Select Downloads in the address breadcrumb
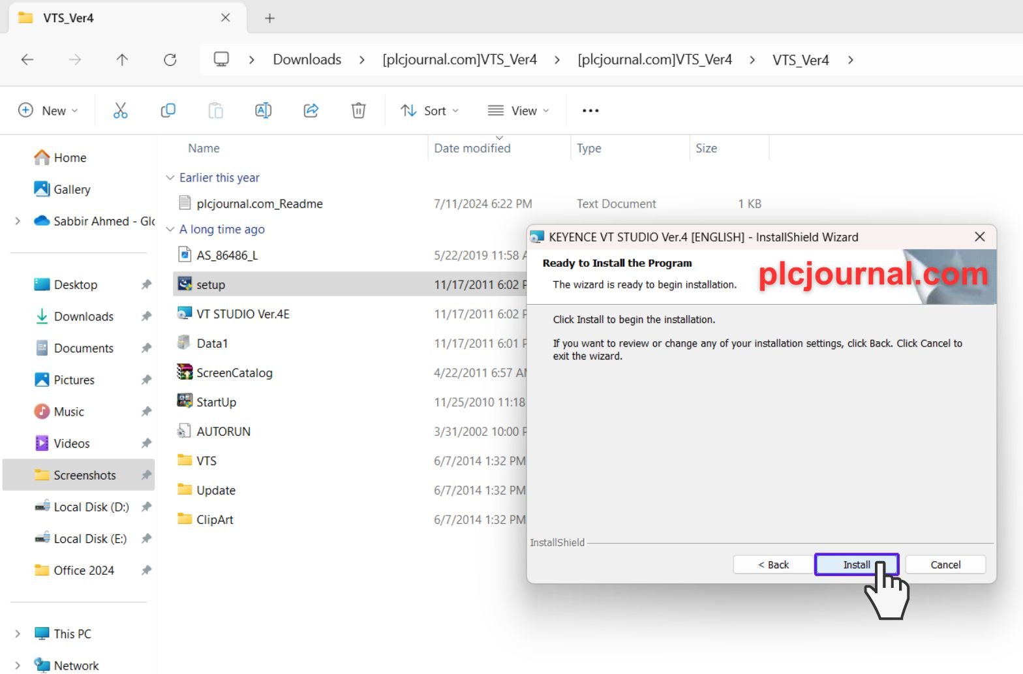The height and width of the screenshot is (674, 1023). [x=307, y=60]
